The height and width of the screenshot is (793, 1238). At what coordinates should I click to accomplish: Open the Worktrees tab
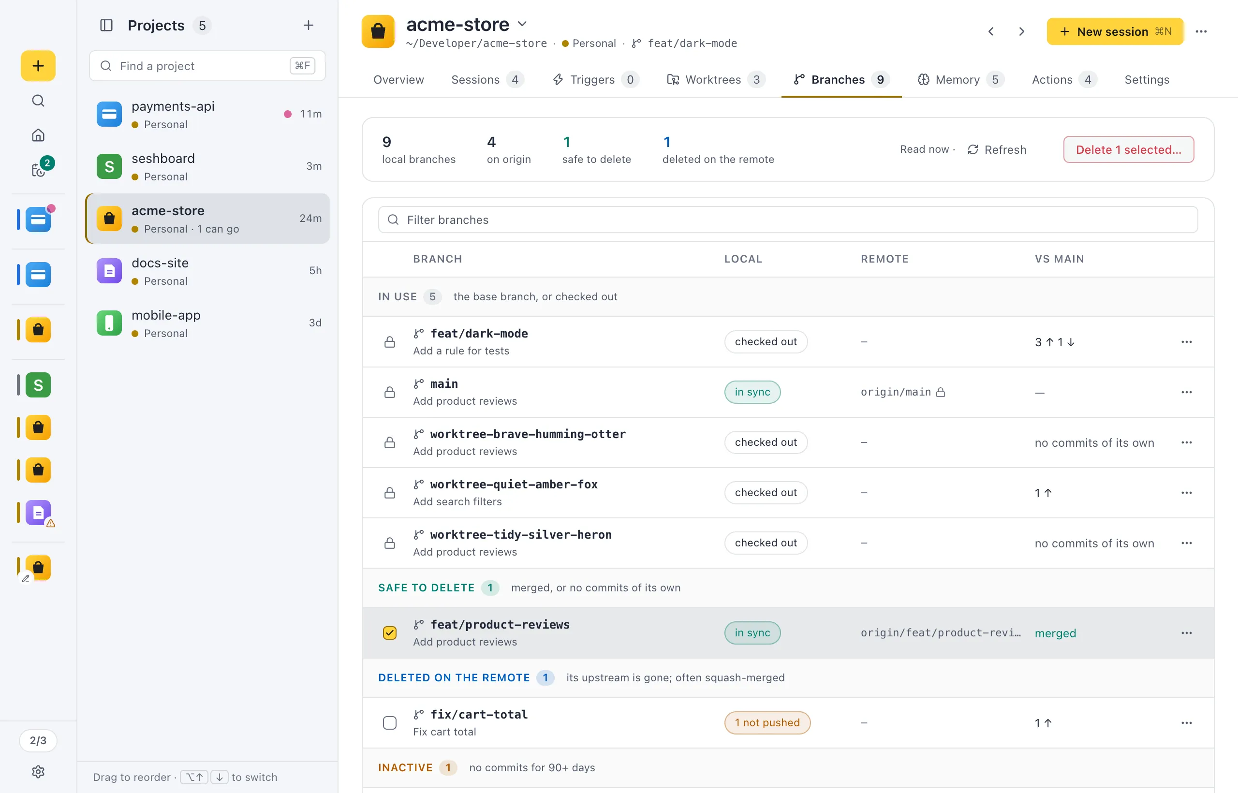716,80
